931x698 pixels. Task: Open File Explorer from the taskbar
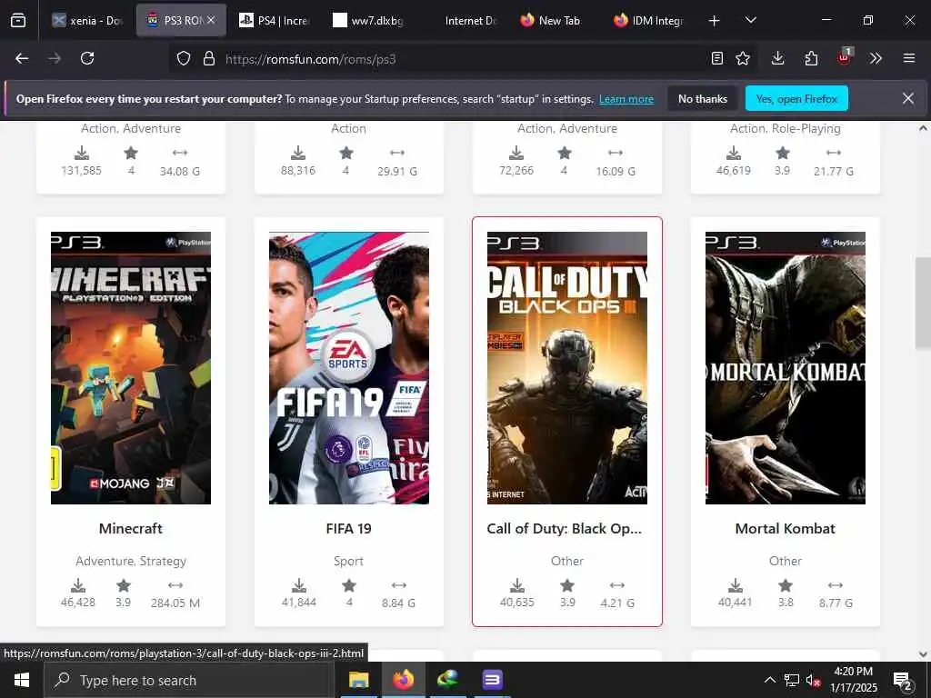[x=358, y=680]
